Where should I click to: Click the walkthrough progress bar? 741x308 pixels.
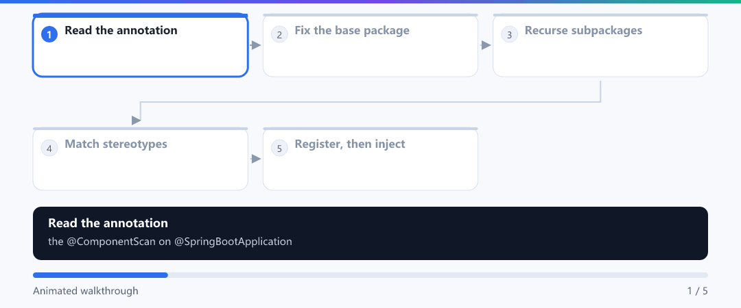click(x=370, y=275)
